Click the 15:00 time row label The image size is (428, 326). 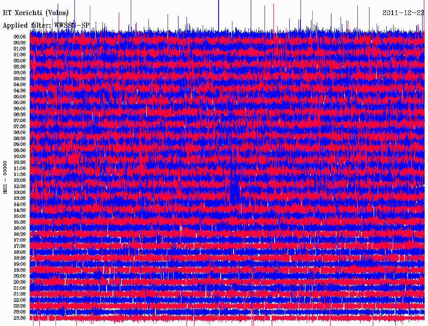(20, 216)
